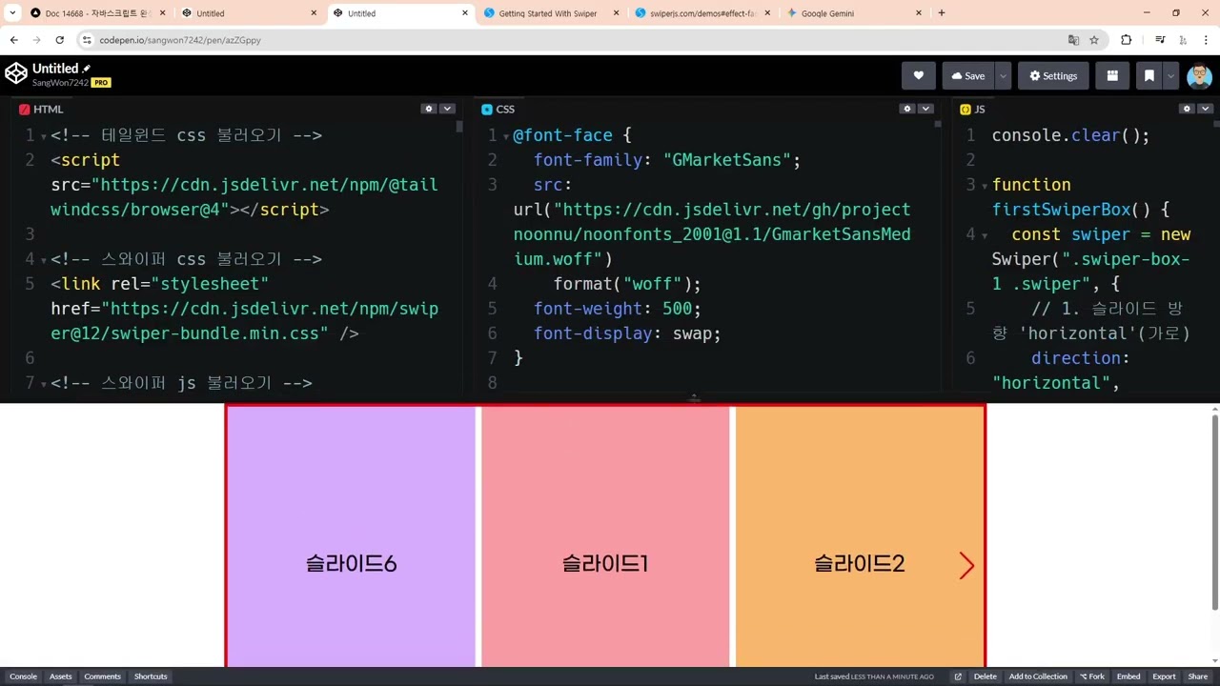Love this pen with heart button
Viewport: 1220px width, 686px height.
pos(919,75)
